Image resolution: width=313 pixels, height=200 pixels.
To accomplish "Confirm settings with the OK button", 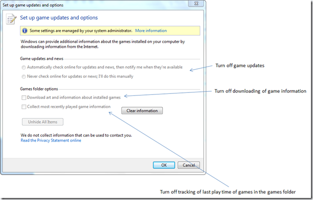I will click(x=164, y=165).
